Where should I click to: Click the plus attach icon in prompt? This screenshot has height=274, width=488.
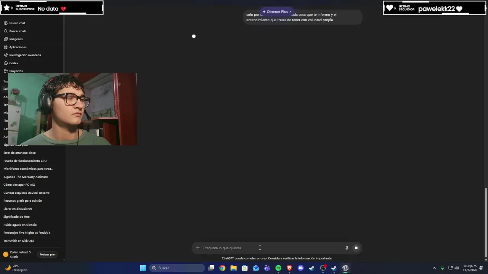(x=198, y=248)
